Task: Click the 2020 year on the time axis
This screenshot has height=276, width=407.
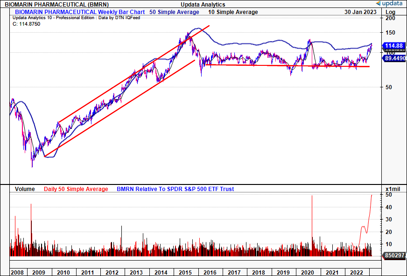Action: coord(307,273)
